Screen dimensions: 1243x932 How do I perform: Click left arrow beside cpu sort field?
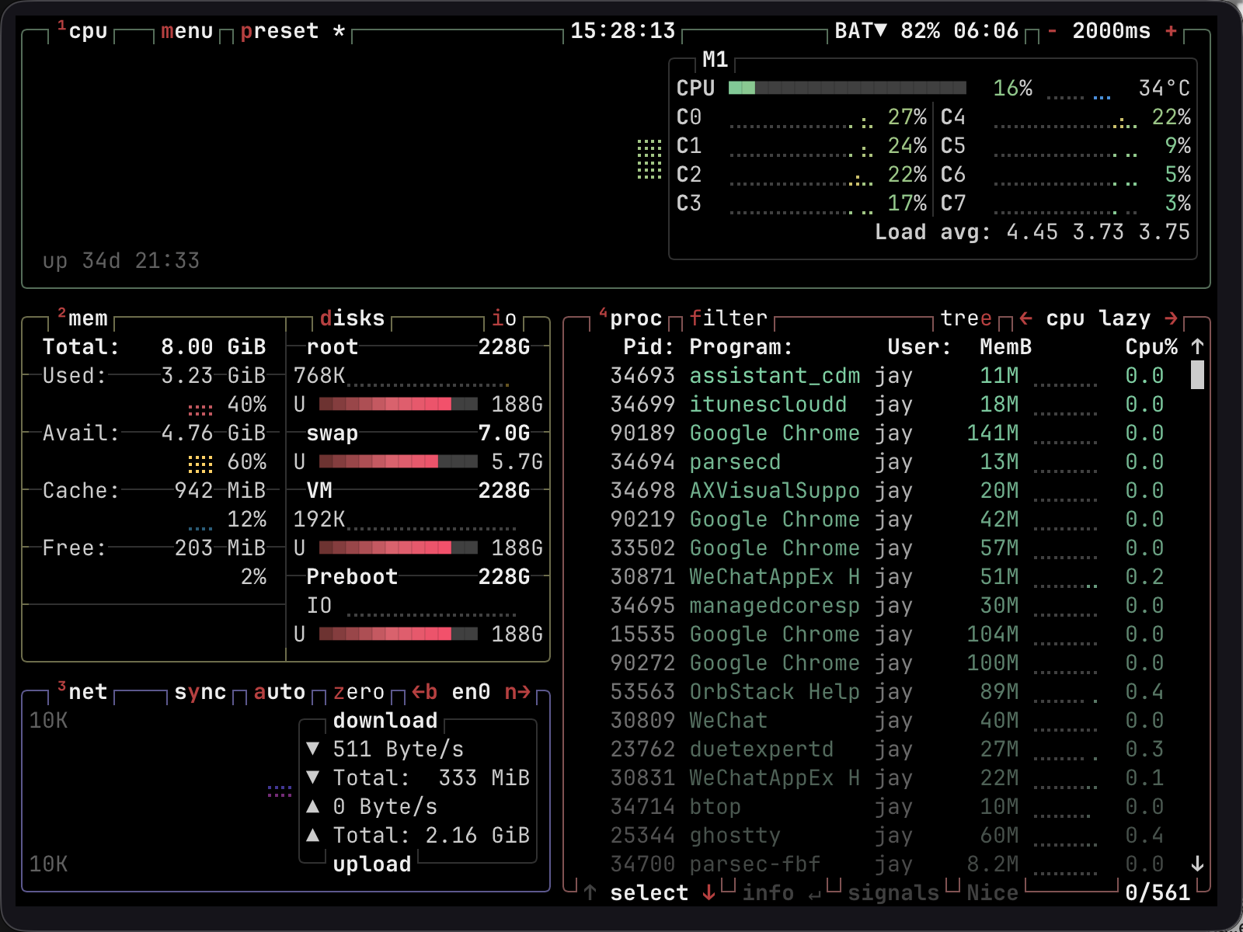[x=1025, y=318]
